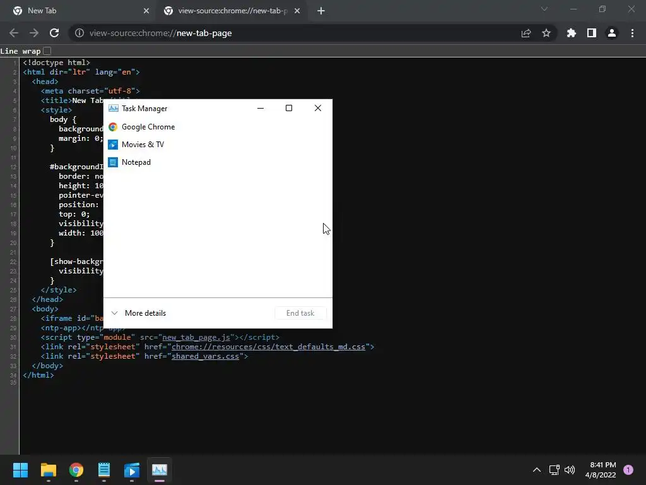
Task: Select Google Chrome in Task Manager
Action: click(x=218, y=127)
